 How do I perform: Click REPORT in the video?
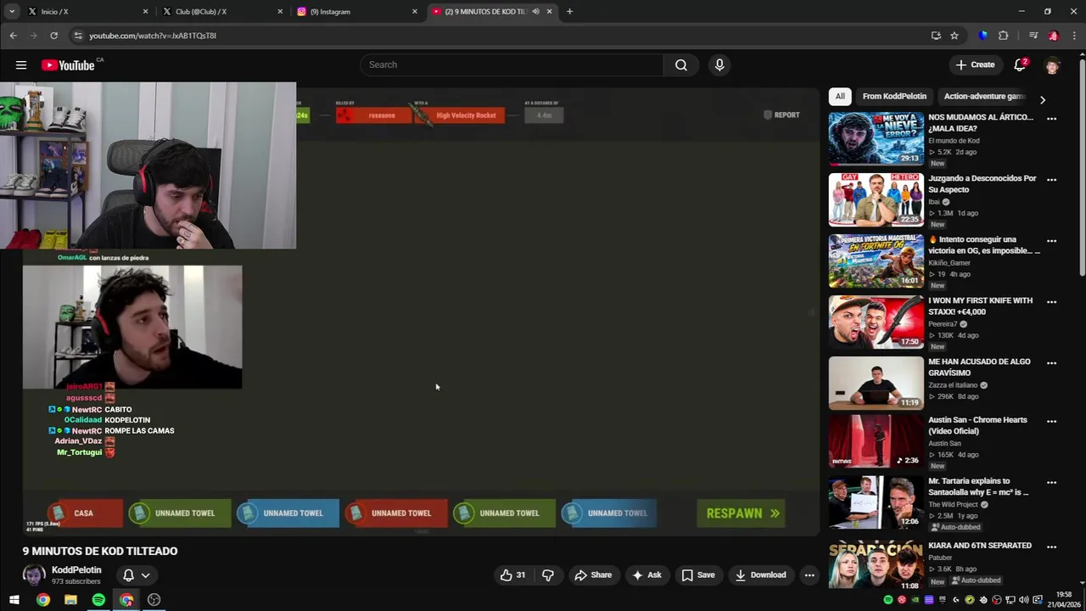pyautogui.click(x=781, y=115)
